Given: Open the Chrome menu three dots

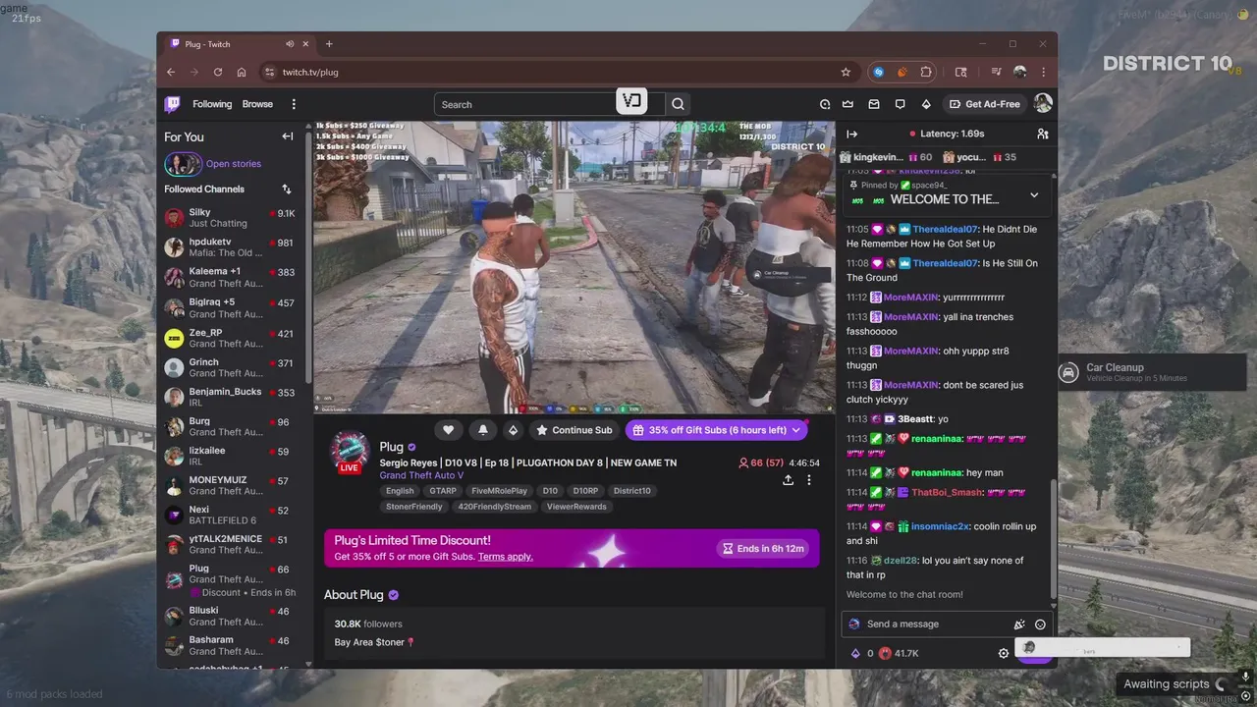Looking at the screenshot, I should [x=1044, y=72].
